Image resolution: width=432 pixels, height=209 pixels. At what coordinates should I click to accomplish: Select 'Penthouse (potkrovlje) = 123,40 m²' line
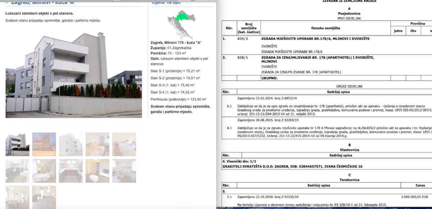(x=178, y=99)
